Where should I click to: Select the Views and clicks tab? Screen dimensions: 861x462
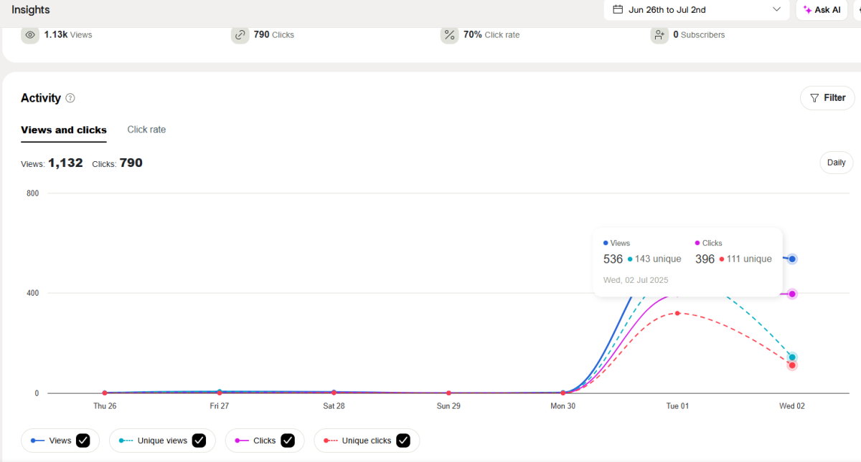point(64,130)
